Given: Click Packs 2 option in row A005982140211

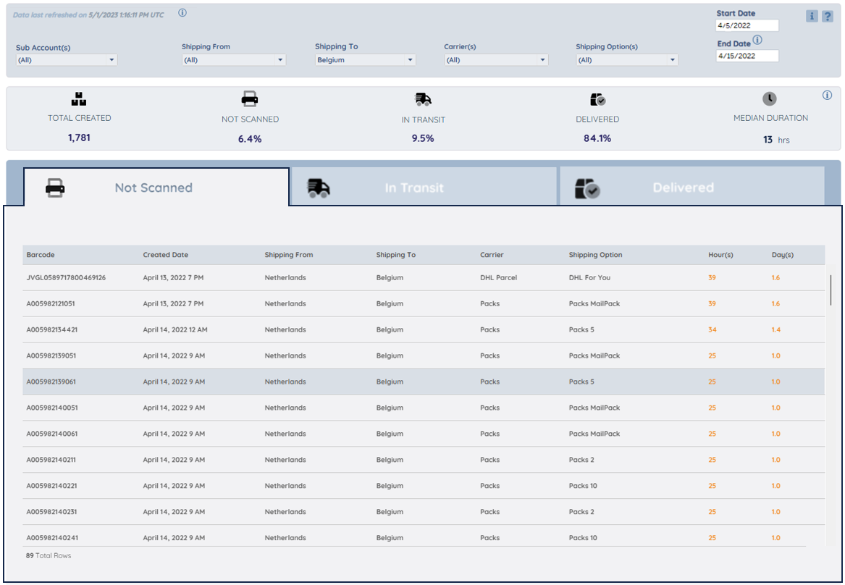Looking at the screenshot, I should 581,460.
